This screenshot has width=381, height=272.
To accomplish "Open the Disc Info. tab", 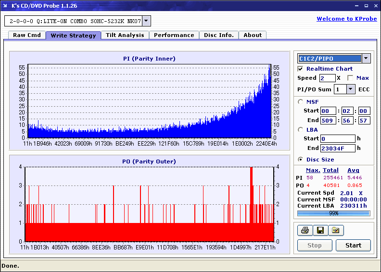I will [218, 35].
